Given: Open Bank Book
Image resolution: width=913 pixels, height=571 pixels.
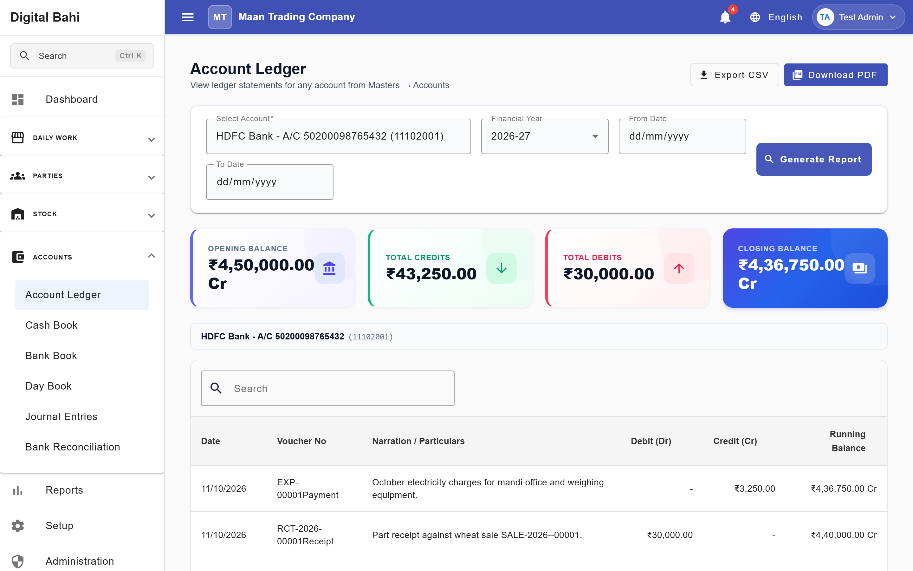Looking at the screenshot, I should (x=82, y=355).
